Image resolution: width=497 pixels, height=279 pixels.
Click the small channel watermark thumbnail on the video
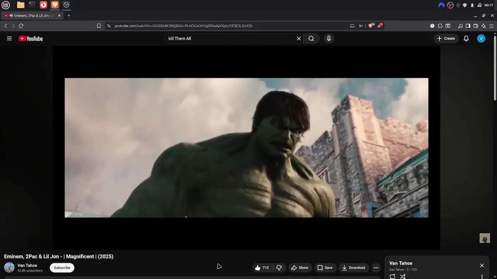485,238
